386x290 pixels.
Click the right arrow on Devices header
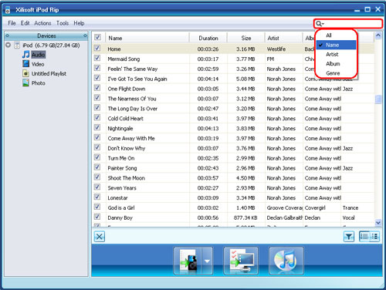pos(85,35)
